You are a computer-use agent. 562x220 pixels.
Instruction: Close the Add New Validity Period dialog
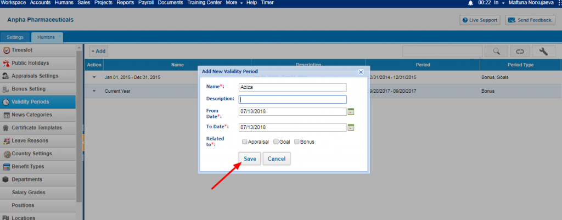(361, 72)
